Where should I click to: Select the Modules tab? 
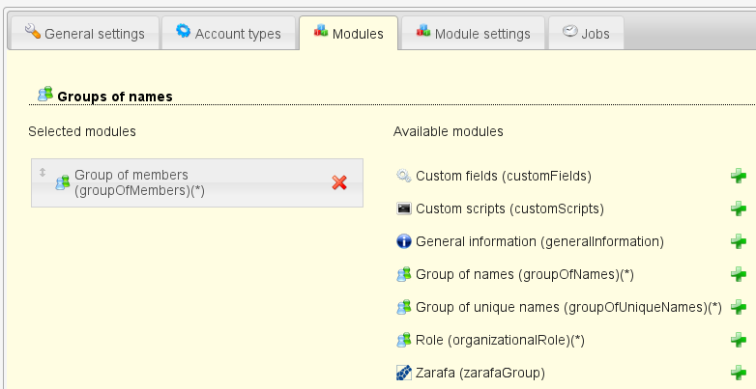[x=347, y=34]
